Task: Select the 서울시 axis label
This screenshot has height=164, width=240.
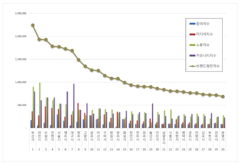Action: (x=59, y=136)
